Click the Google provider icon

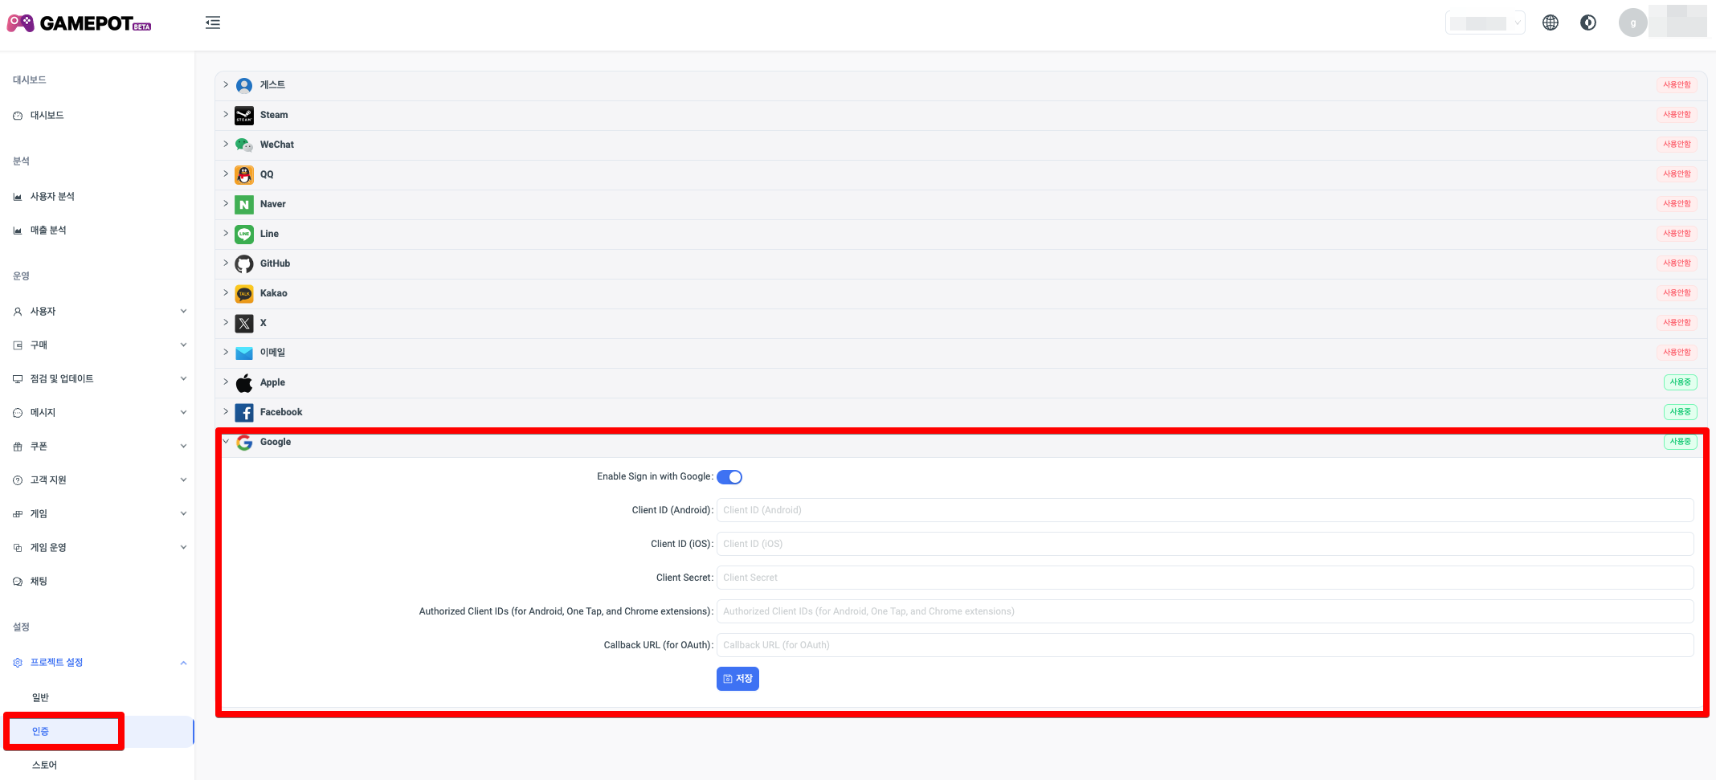244,442
